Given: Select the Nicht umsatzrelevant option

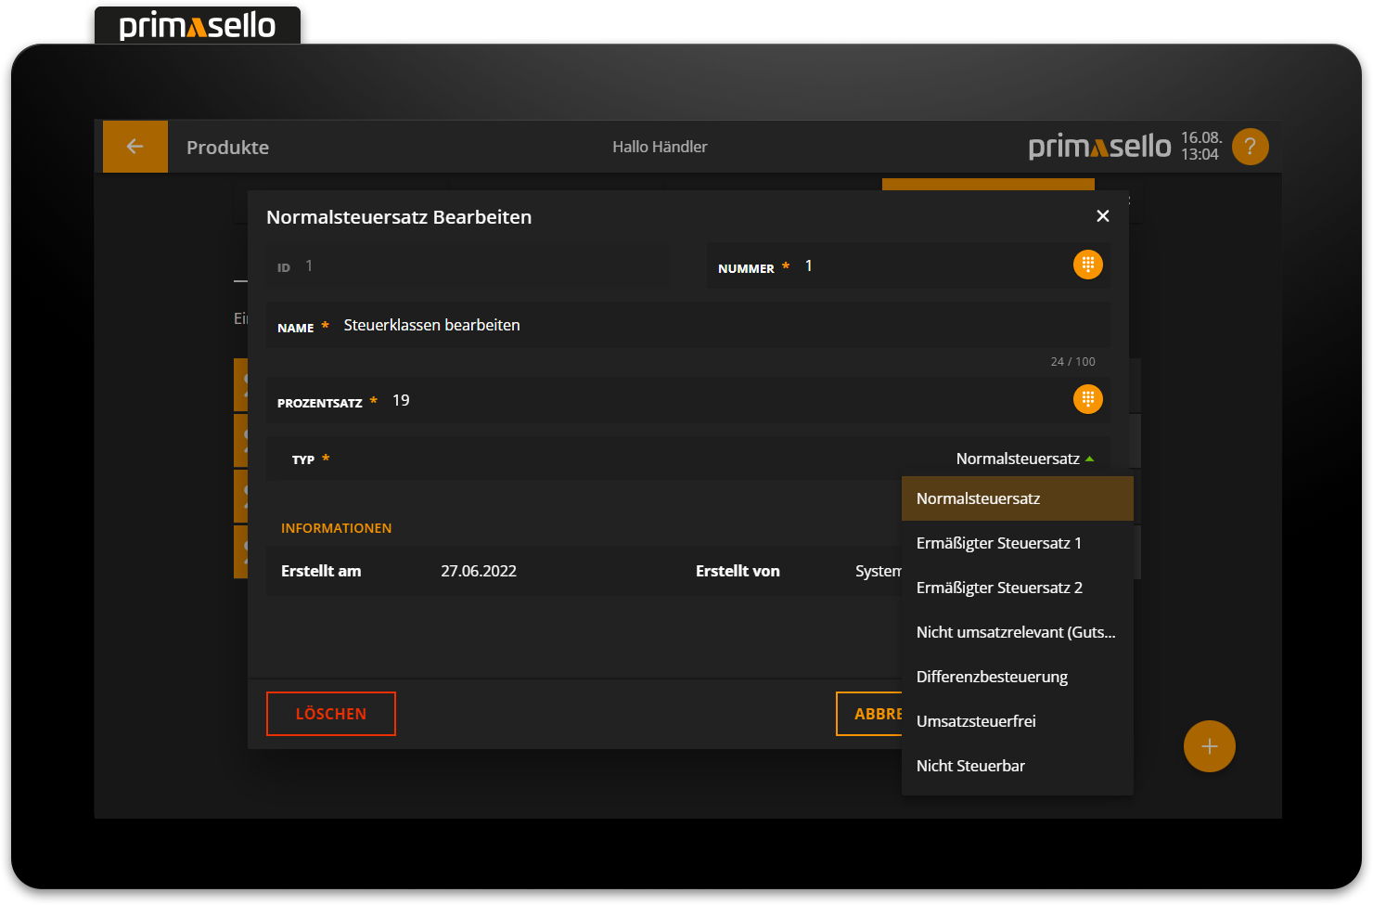Looking at the screenshot, I should (x=1016, y=632).
